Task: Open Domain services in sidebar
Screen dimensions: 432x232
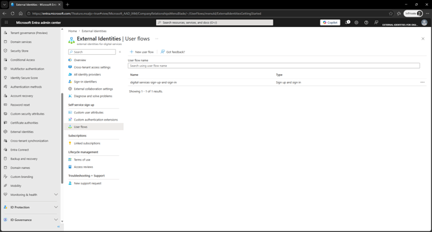Action: click(21, 42)
